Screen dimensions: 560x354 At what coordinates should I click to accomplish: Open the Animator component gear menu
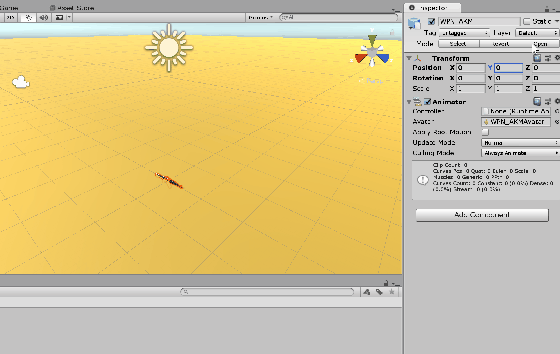(557, 101)
